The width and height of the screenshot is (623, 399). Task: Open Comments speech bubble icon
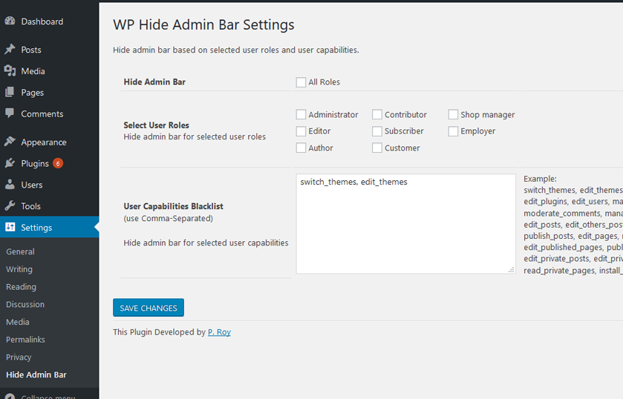[10, 113]
